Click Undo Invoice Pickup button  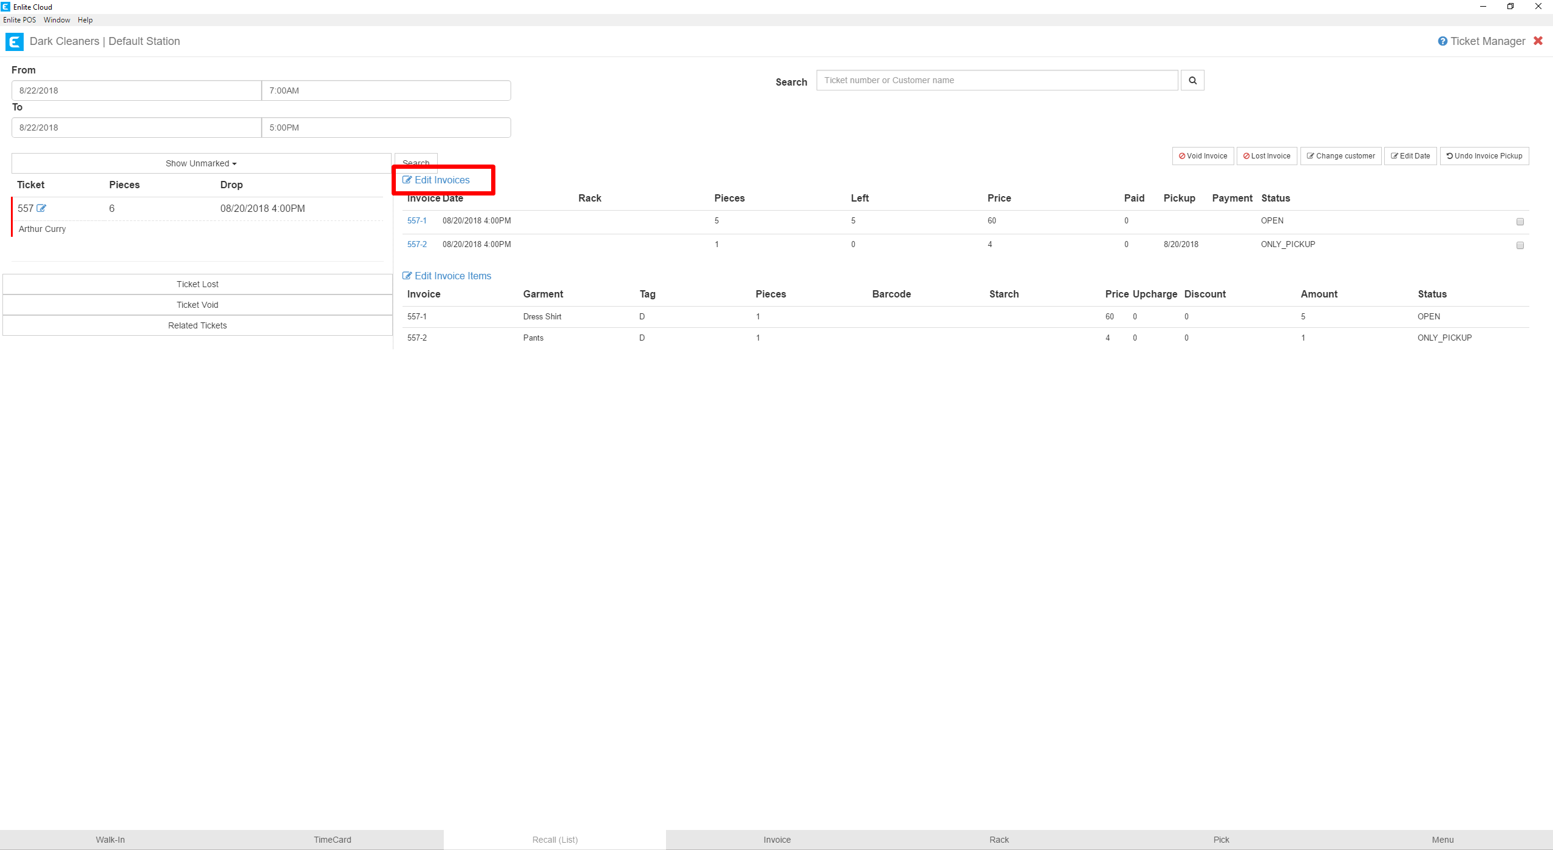pos(1484,156)
